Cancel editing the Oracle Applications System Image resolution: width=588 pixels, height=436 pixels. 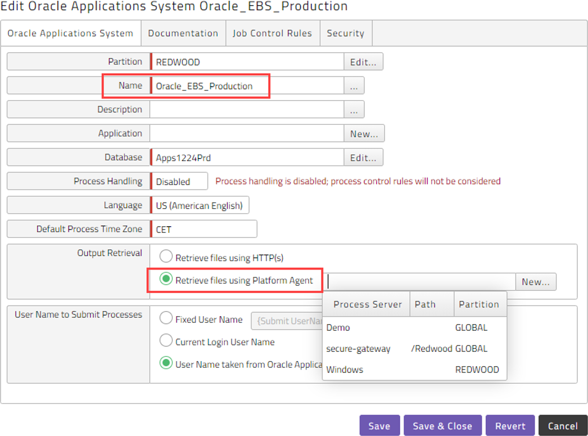pos(563,425)
